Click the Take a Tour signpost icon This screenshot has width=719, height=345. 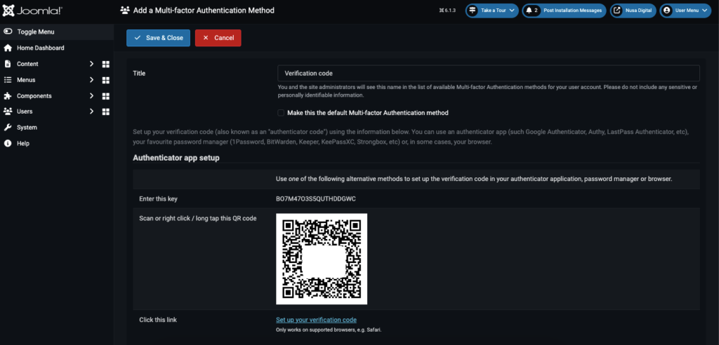click(x=473, y=10)
